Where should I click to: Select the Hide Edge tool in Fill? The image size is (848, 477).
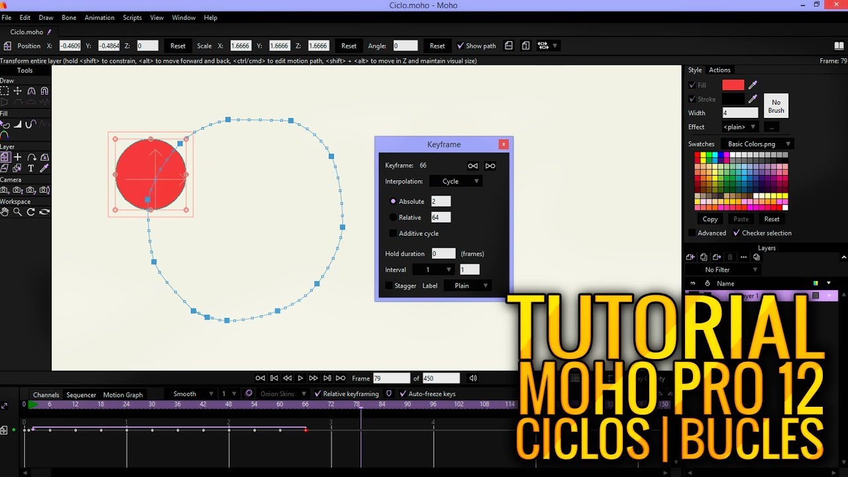click(31, 124)
